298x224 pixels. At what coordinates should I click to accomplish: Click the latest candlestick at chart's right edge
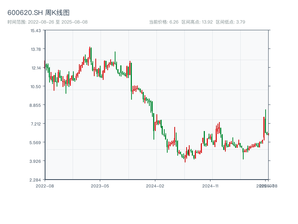click(268, 134)
